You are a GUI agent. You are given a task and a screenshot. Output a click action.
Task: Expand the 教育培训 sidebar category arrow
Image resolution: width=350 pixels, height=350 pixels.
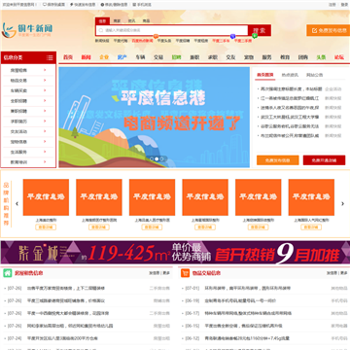click(45, 161)
